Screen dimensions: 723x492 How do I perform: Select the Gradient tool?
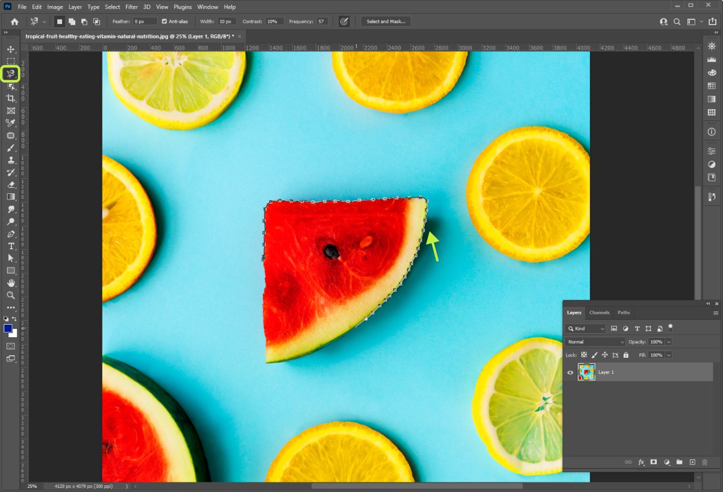point(11,196)
